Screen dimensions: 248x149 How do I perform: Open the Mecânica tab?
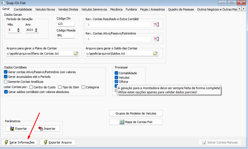pyautogui.click(x=116, y=9)
